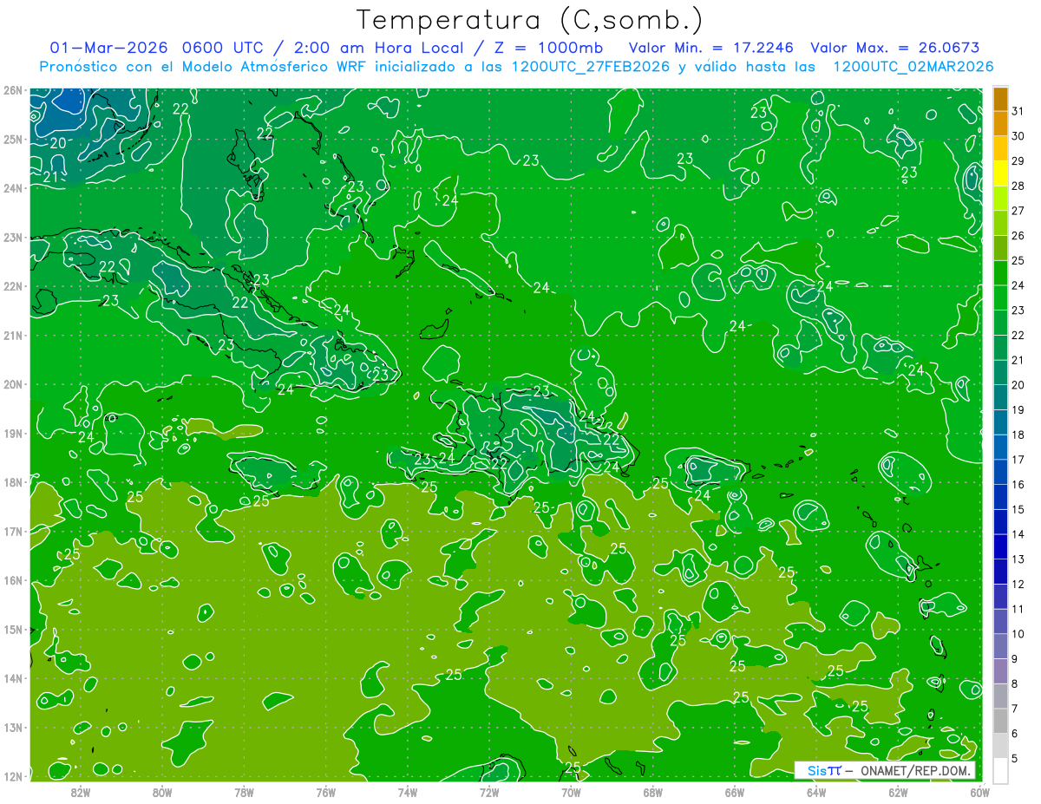Screen dimensions: 1041x804
Task: Click the latitude axis label 20N
Action: [13, 384]
